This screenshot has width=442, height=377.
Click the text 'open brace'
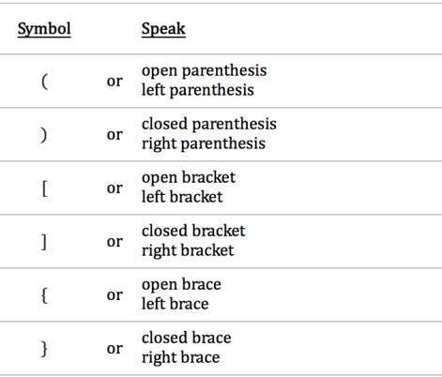coord(181,285)
